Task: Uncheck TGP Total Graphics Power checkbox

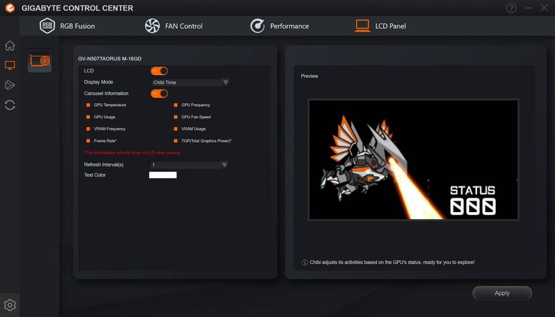Action: pos(175,141)
